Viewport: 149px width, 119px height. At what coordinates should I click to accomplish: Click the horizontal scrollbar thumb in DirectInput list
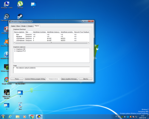[51, 43]
